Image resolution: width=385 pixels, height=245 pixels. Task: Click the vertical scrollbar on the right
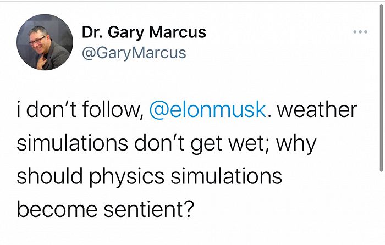(381, 88)
